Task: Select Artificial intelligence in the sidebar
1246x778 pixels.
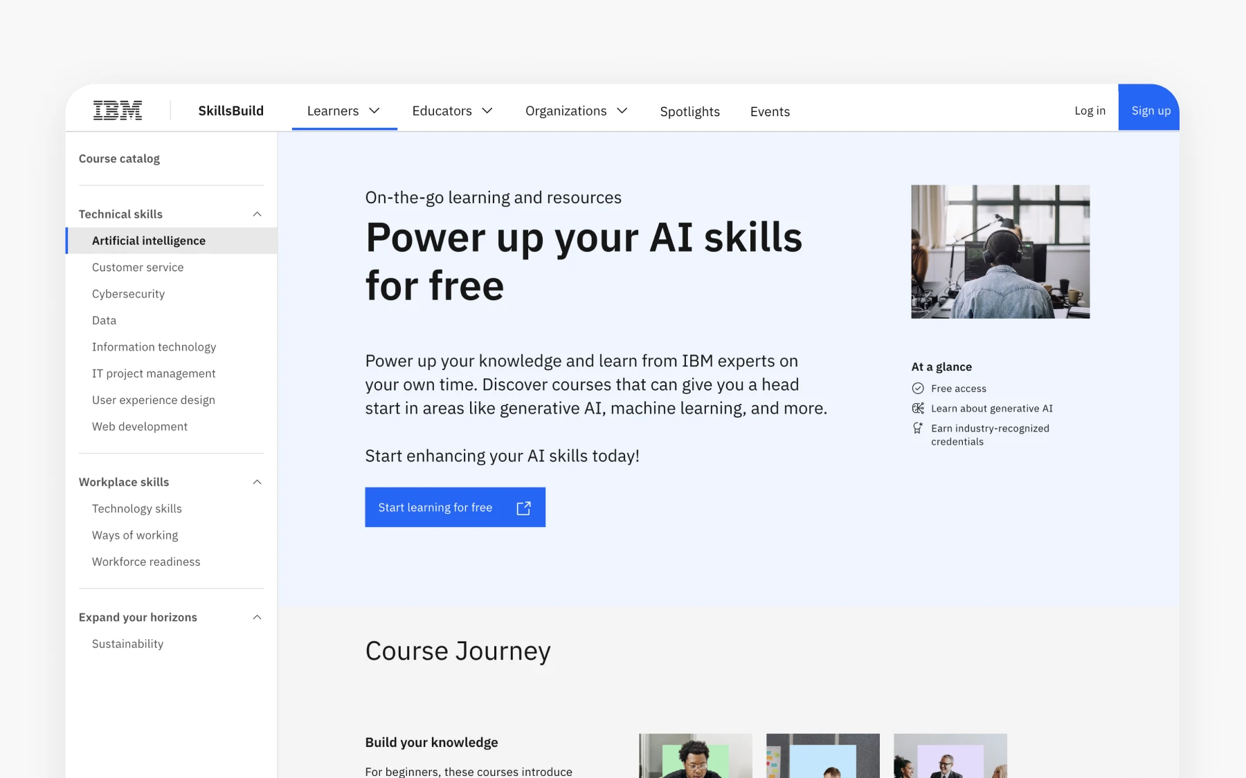Action: click(x=172, y=241)
